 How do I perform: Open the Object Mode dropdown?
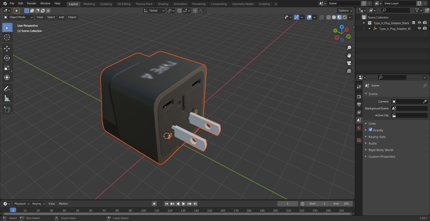18,17
